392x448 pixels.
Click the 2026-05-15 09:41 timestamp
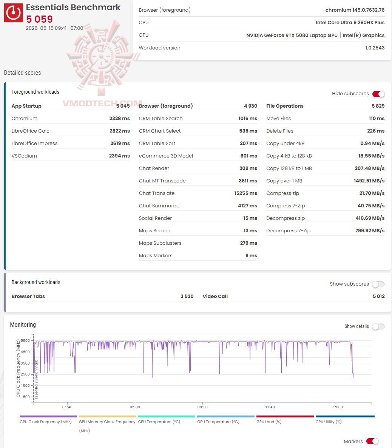55,28
